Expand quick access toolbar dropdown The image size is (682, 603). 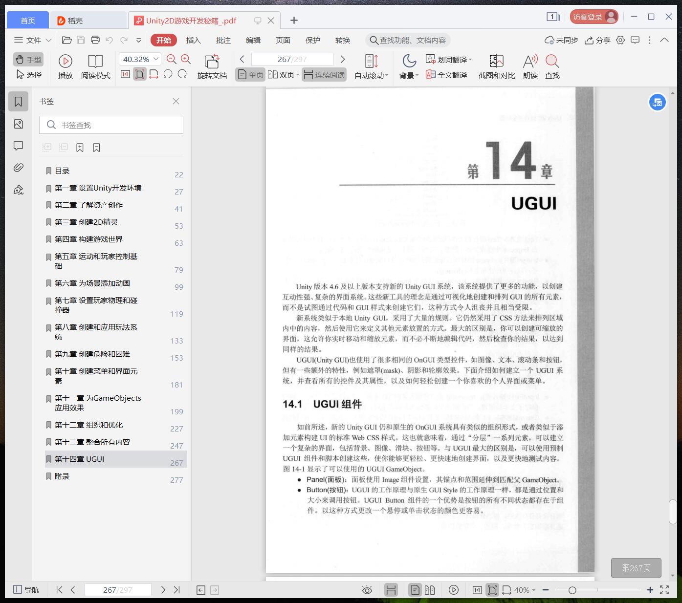(139, 40)
